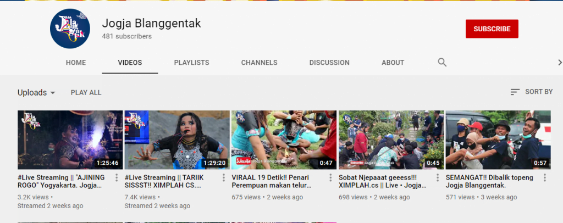Click the Jogja Blanggentak channel name
The width and height of the screenshot is (563, 223).
151,23
